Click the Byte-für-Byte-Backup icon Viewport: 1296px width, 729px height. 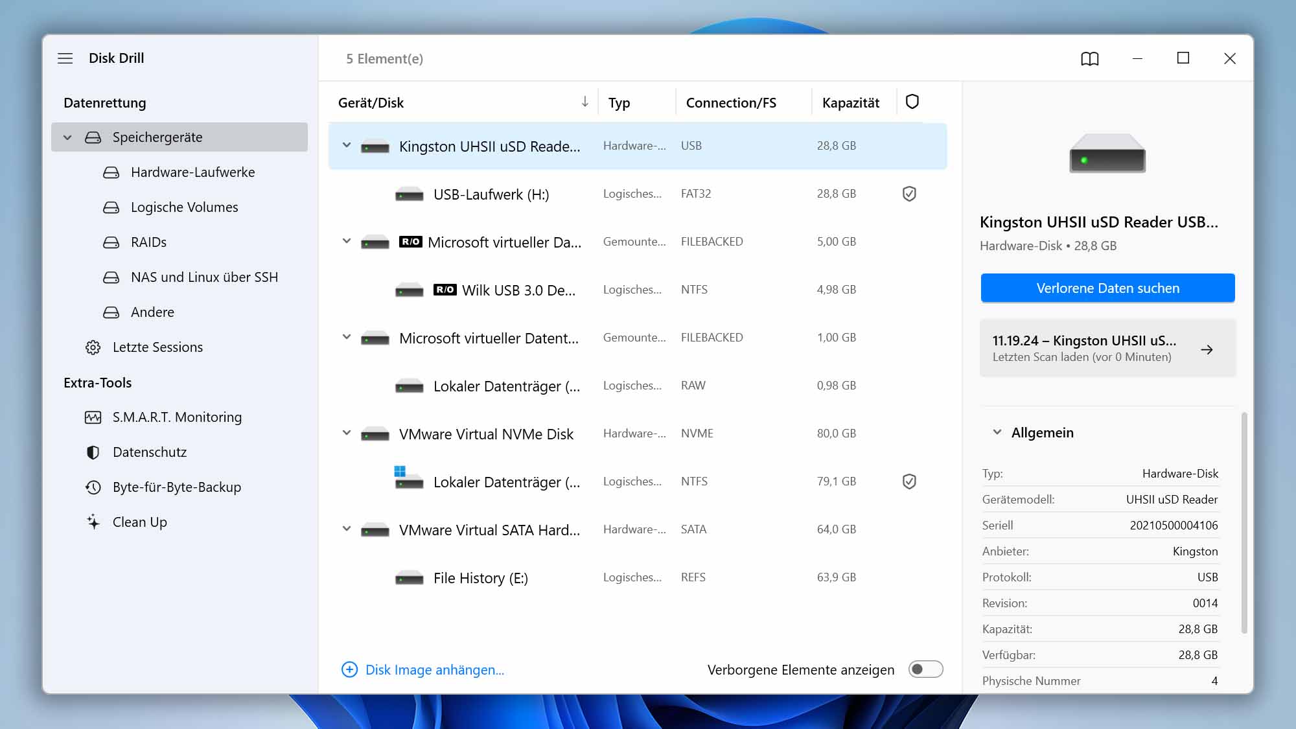click(91, 487)
